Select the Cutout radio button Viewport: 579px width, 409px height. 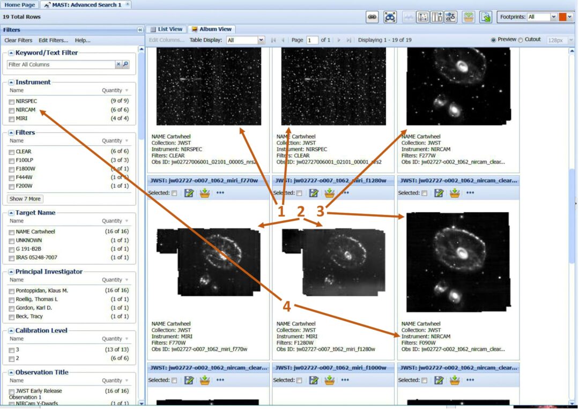pyautogui.click(x=521, y=40)
